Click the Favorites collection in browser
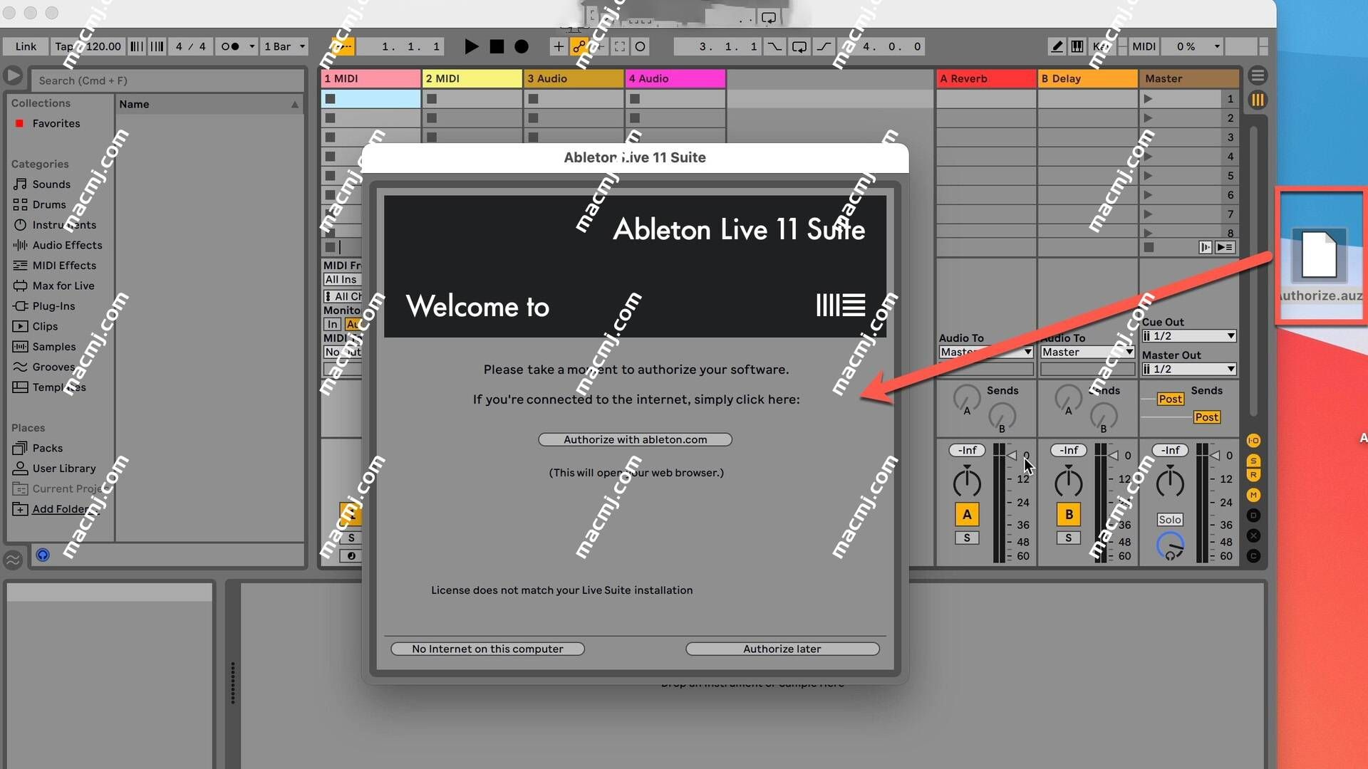 pyautogui.click(x=54, y=123)
